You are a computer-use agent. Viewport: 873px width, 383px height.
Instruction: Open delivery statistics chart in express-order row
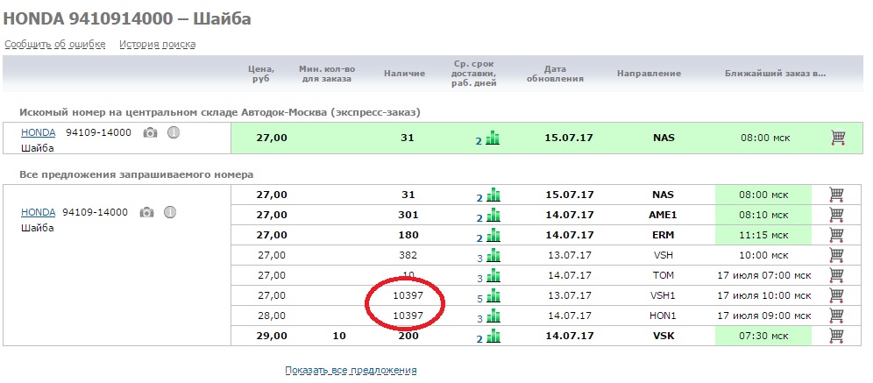[493, 138]
